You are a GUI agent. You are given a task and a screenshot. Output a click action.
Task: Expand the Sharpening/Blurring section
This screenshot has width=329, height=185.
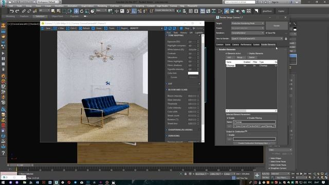pyautogui.click(x=167, y=129)
